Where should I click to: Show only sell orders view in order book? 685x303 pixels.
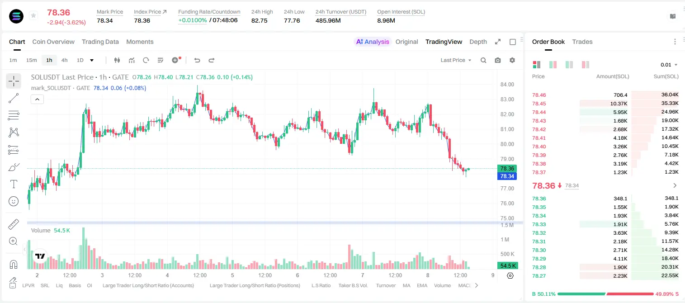click(x=586, y=65)
